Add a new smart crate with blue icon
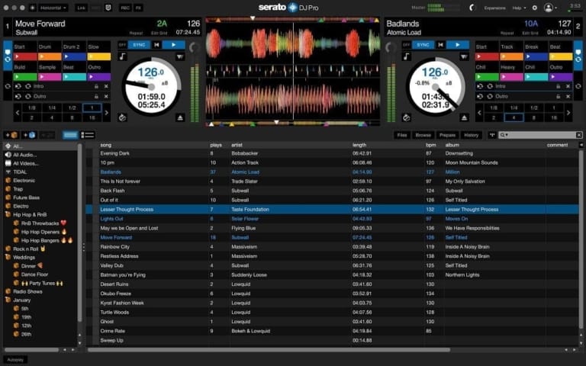The height and width of the screenshot is (366, 586). (29, 135)
